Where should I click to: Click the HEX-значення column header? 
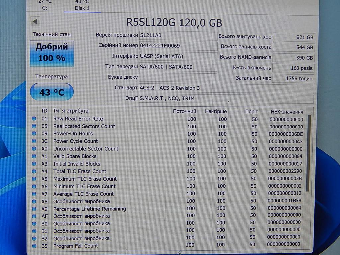[287, 112]
